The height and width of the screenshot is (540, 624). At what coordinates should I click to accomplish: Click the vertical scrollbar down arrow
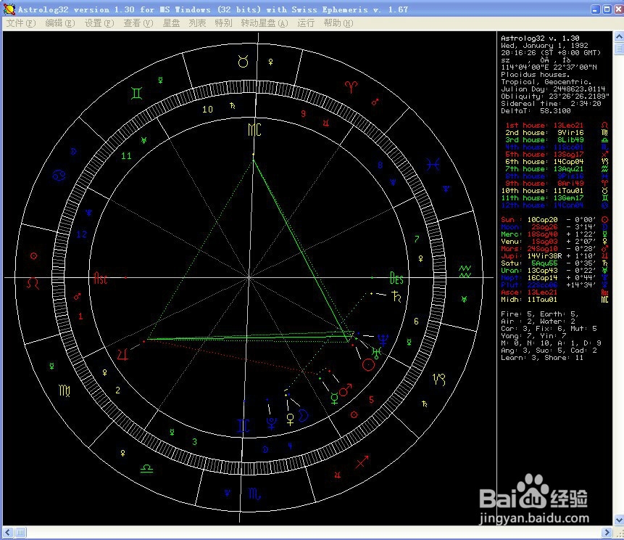pos(619,520)
